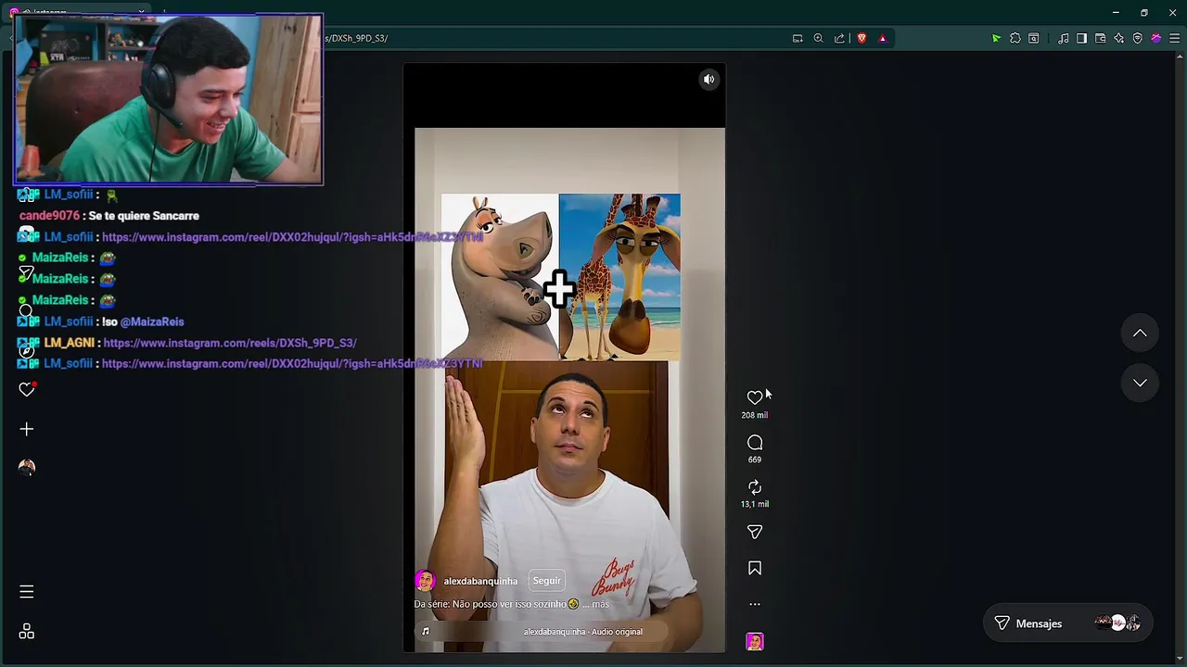Click the streamer webcam overlay
The height and width of the screenshot is (667, 1187).
tap(169, 99)
